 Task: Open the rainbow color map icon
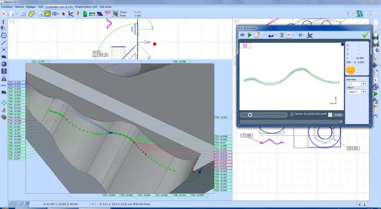click(x=92, y=14)
